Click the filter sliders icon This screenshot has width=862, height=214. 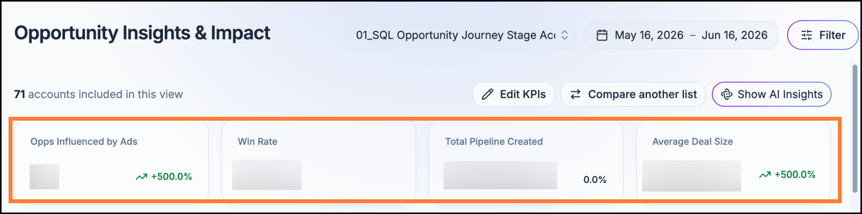(806, 35)
